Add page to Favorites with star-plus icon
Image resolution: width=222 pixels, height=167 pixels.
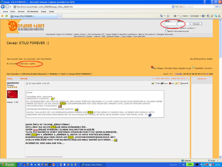6,16
